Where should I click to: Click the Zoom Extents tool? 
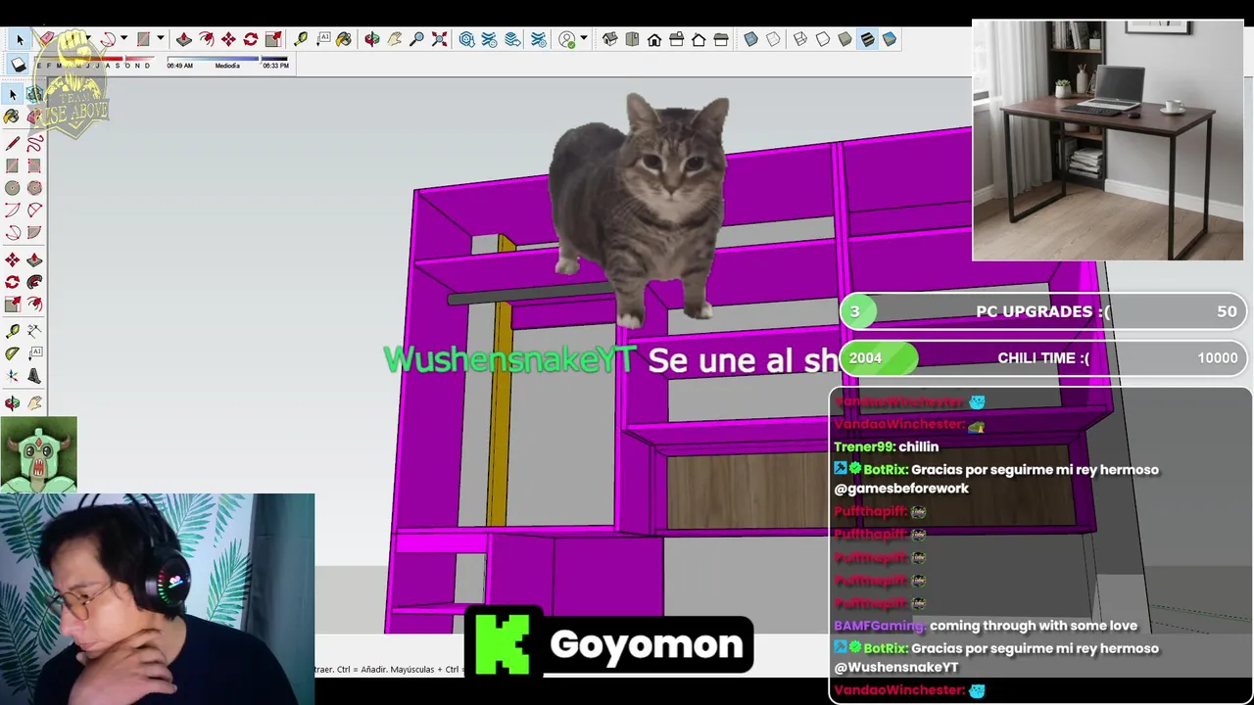click(439, 39)
